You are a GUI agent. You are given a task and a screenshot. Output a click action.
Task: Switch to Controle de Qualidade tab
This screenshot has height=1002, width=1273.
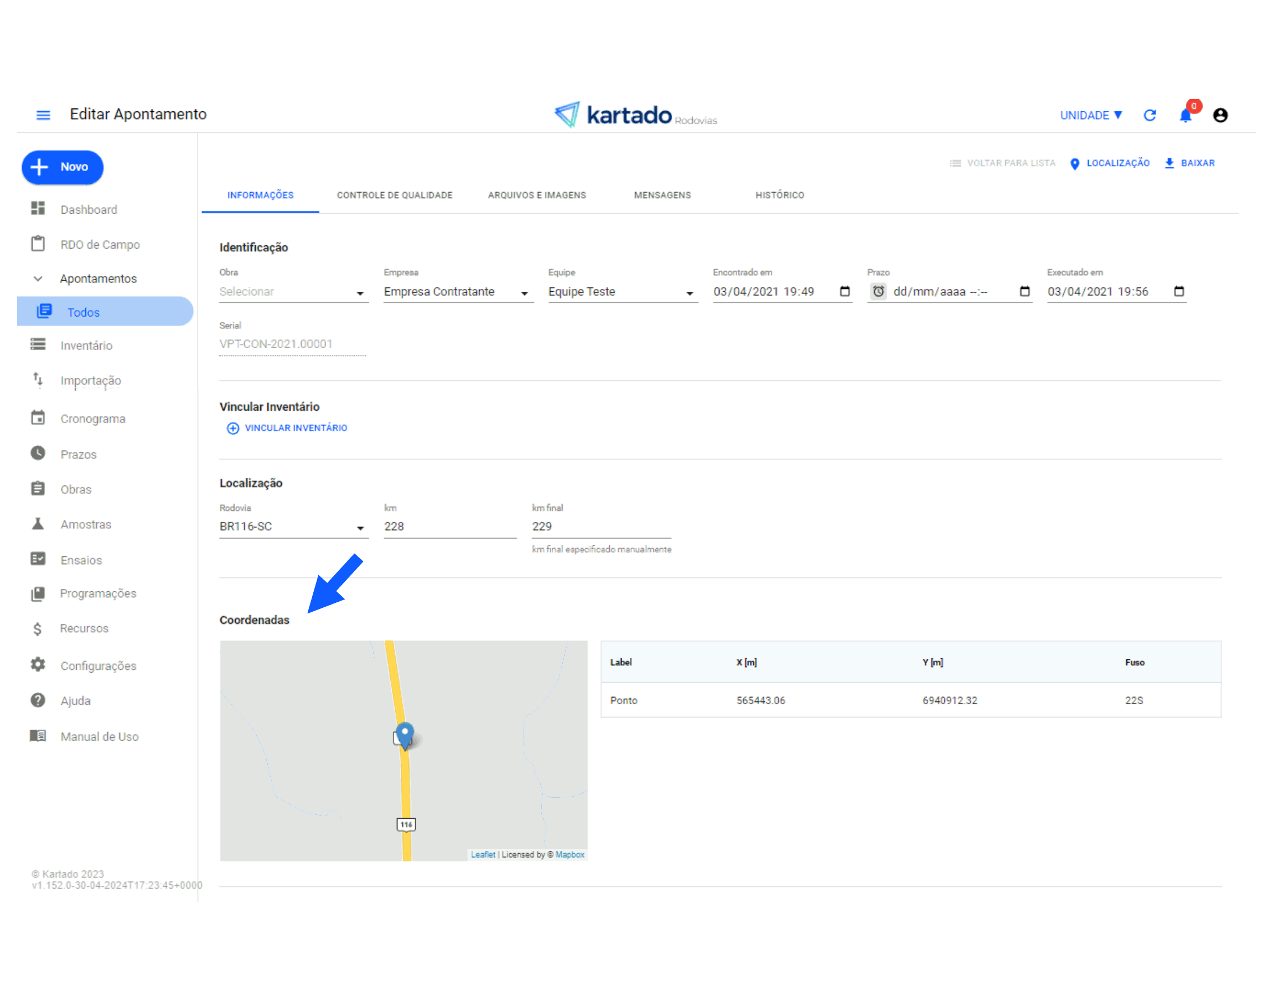coord(394,195)
